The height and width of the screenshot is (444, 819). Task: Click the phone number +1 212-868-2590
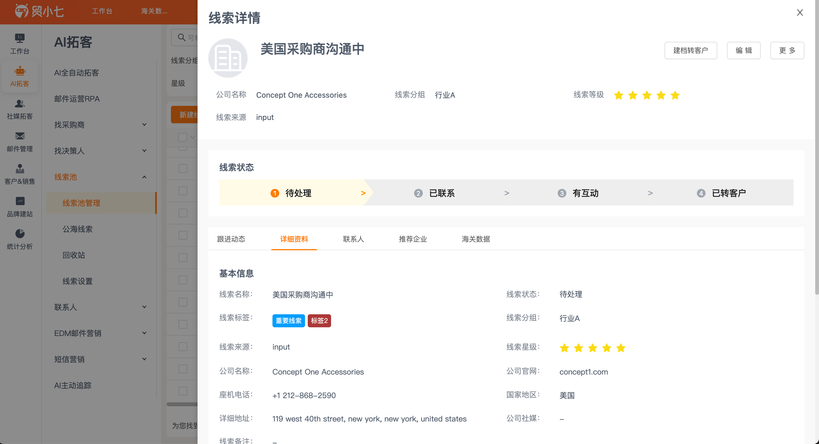304,395
